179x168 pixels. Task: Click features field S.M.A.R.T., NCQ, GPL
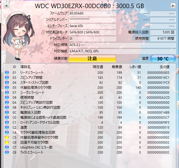tap(122, 51)
